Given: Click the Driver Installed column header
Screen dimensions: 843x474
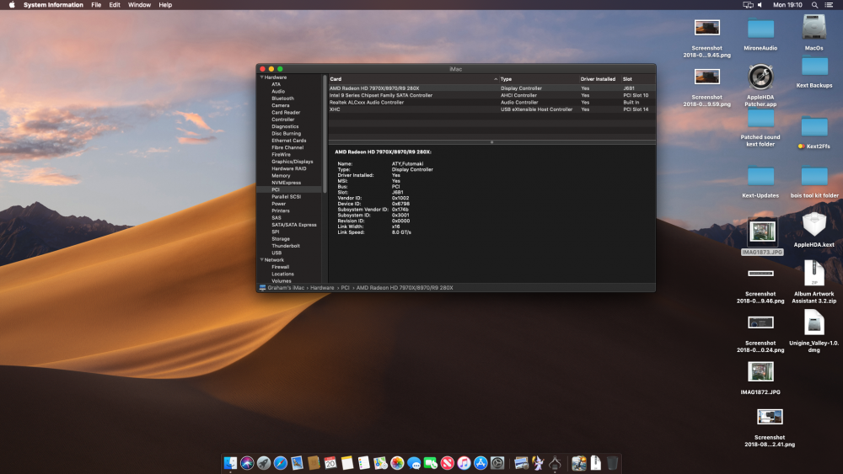Looking at the screenshot, I should click(598, 79).
